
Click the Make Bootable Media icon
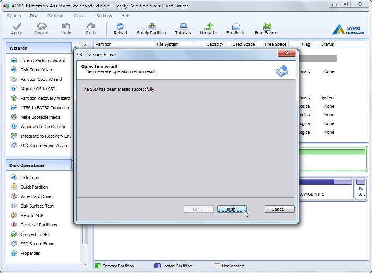(14, 117)
